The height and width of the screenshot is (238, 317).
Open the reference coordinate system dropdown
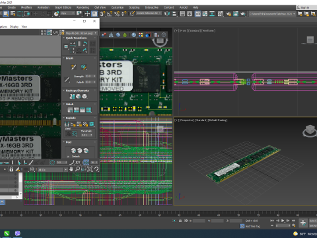click(67, 13)
